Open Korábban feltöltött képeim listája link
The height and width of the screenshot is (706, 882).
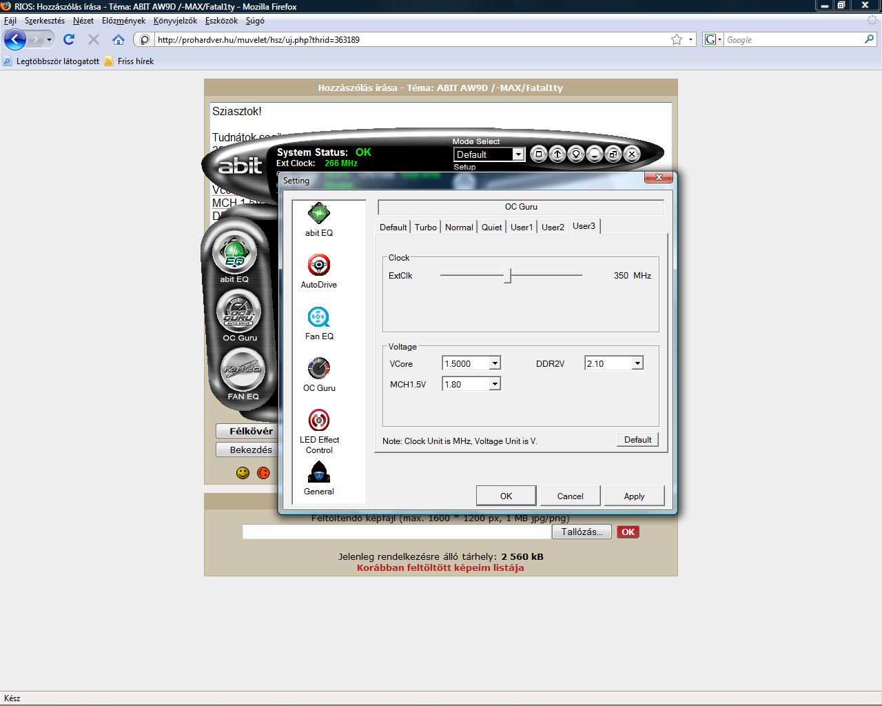pos(440,568)
